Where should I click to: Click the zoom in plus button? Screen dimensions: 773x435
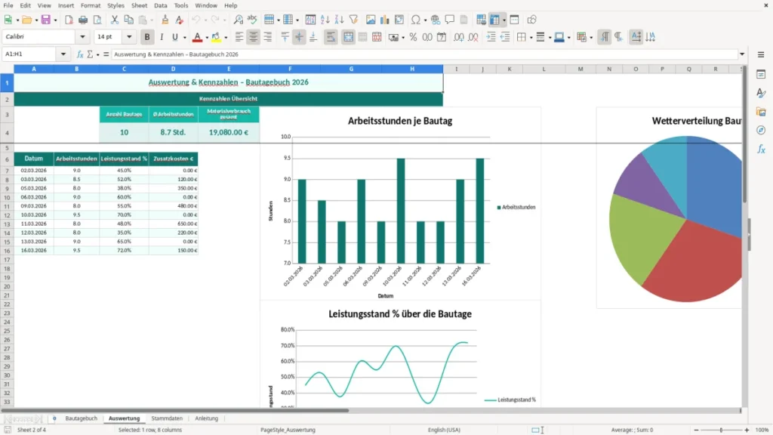point(747,430)
